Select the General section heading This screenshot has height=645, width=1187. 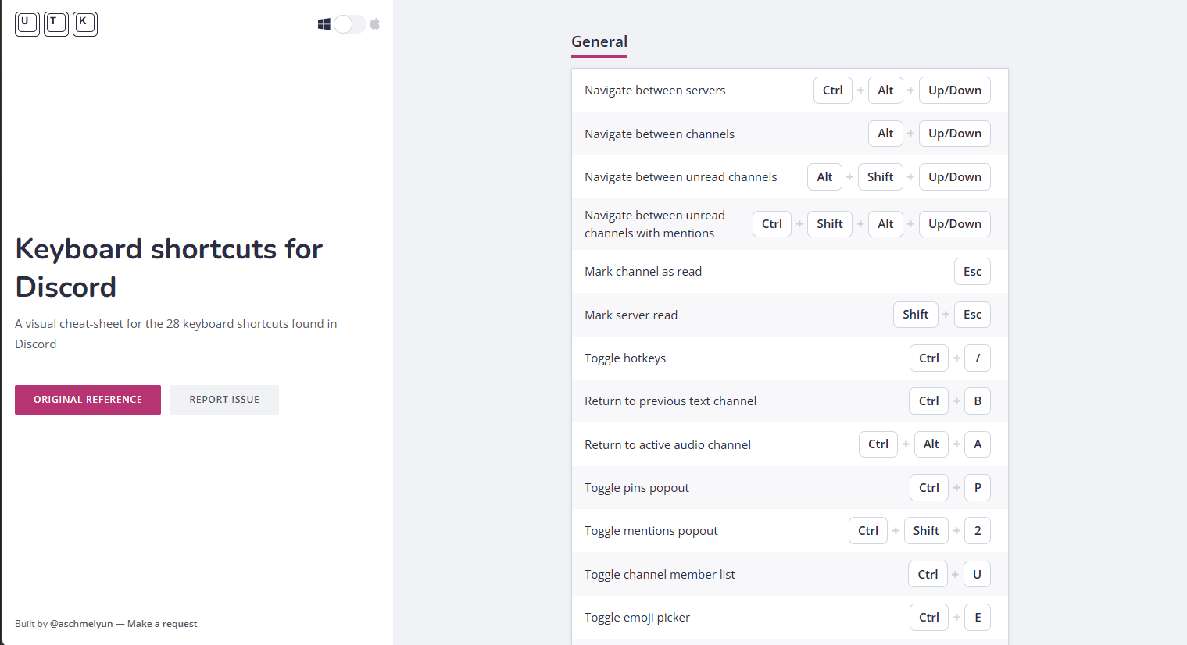pos(599,42)
